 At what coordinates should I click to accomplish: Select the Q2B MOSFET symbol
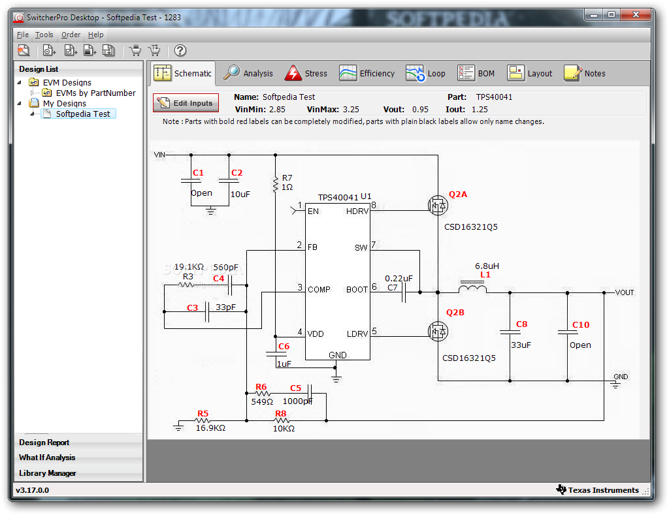[438, 331]
